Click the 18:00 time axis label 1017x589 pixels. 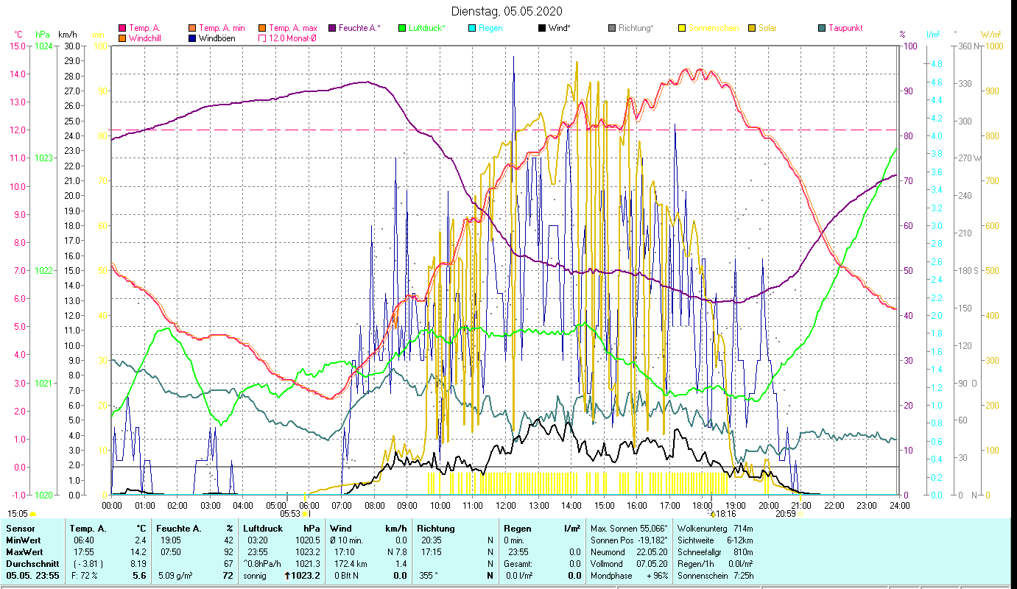coord(703,505)
